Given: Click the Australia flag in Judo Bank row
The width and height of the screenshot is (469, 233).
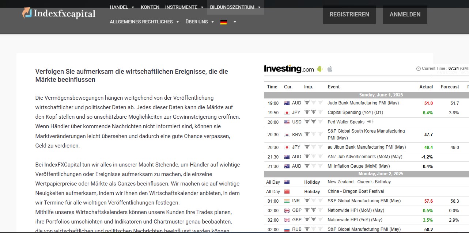Looking at the screenshot, I should coord(287,103).
